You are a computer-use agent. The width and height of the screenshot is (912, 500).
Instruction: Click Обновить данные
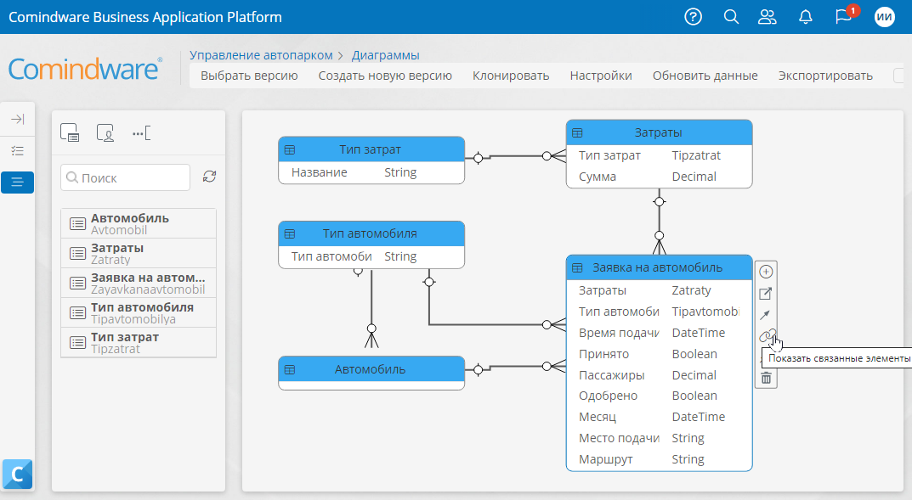705,76
